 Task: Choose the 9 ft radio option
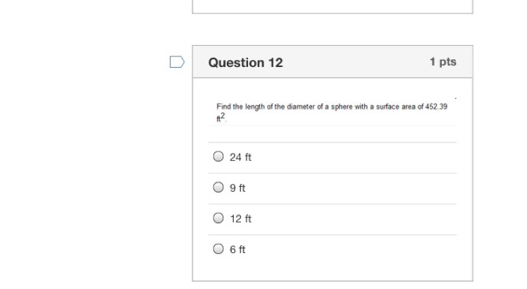[x=218, y=187]
